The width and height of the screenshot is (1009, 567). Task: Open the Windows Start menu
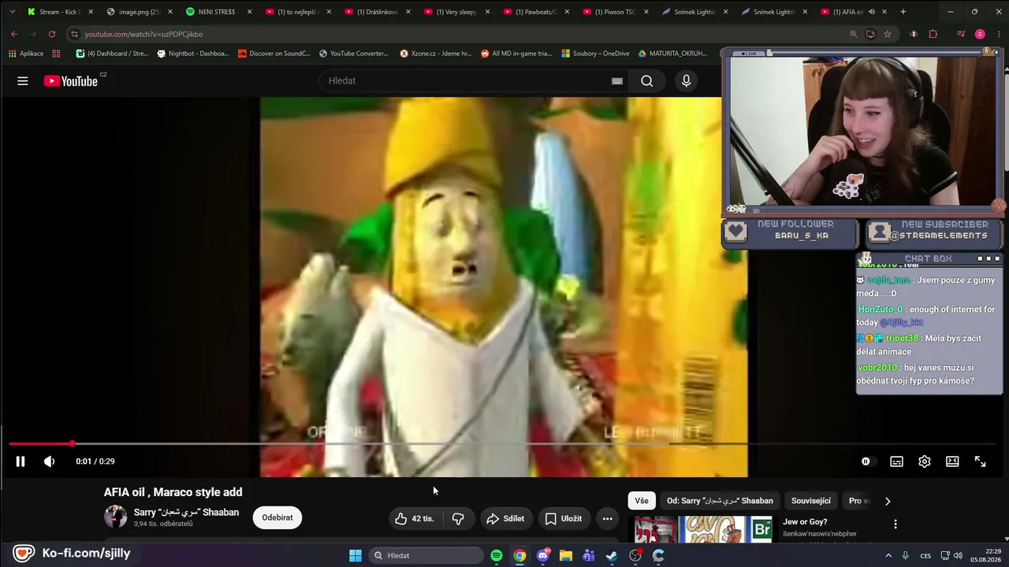[x=355, y=556]
